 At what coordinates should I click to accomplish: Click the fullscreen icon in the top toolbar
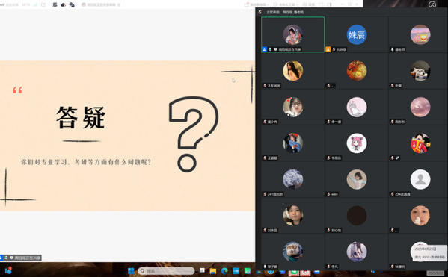pyautogui.click(x=321, y=4)
